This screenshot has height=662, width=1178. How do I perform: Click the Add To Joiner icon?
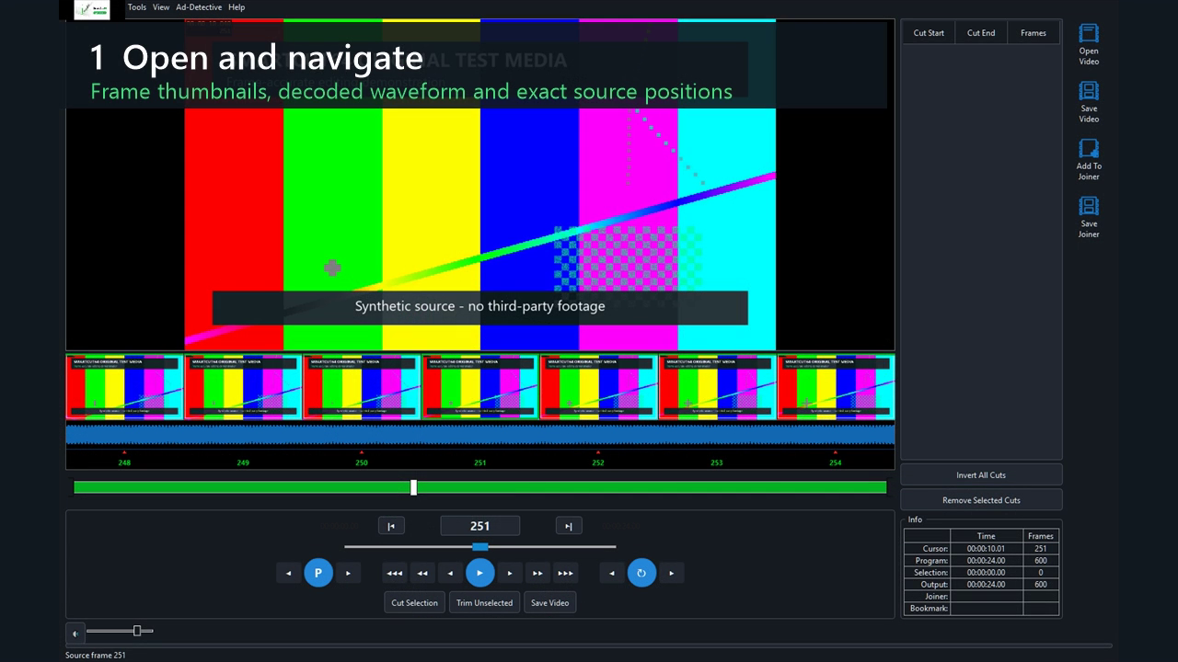[1089, 148]
